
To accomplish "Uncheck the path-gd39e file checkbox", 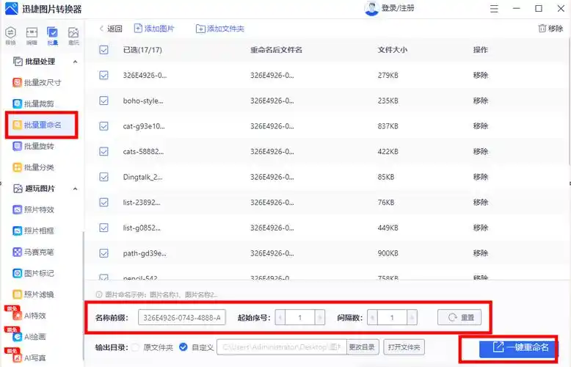I will 103,253.
